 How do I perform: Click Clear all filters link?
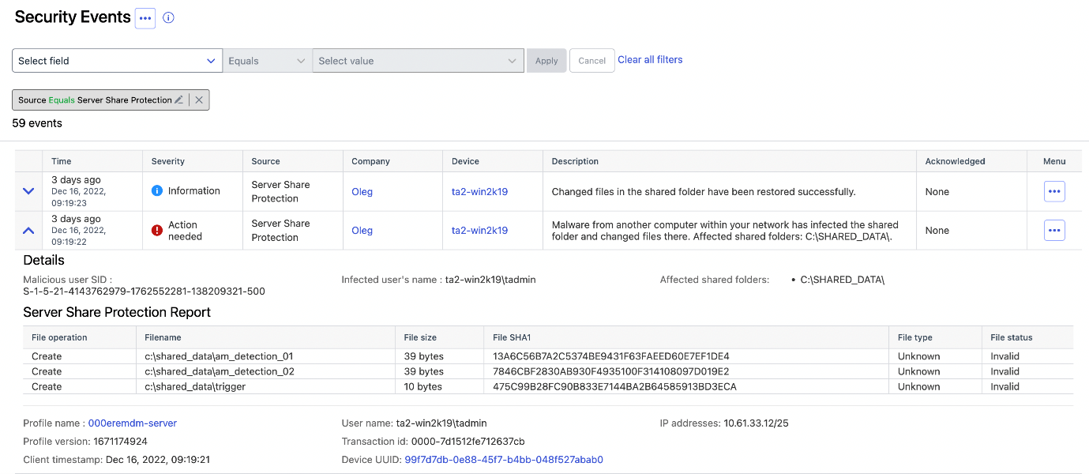pyautogui.click(x=650, y=59)
